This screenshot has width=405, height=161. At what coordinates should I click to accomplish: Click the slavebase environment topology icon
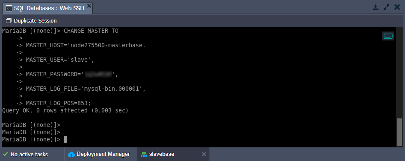pos(143,154)
